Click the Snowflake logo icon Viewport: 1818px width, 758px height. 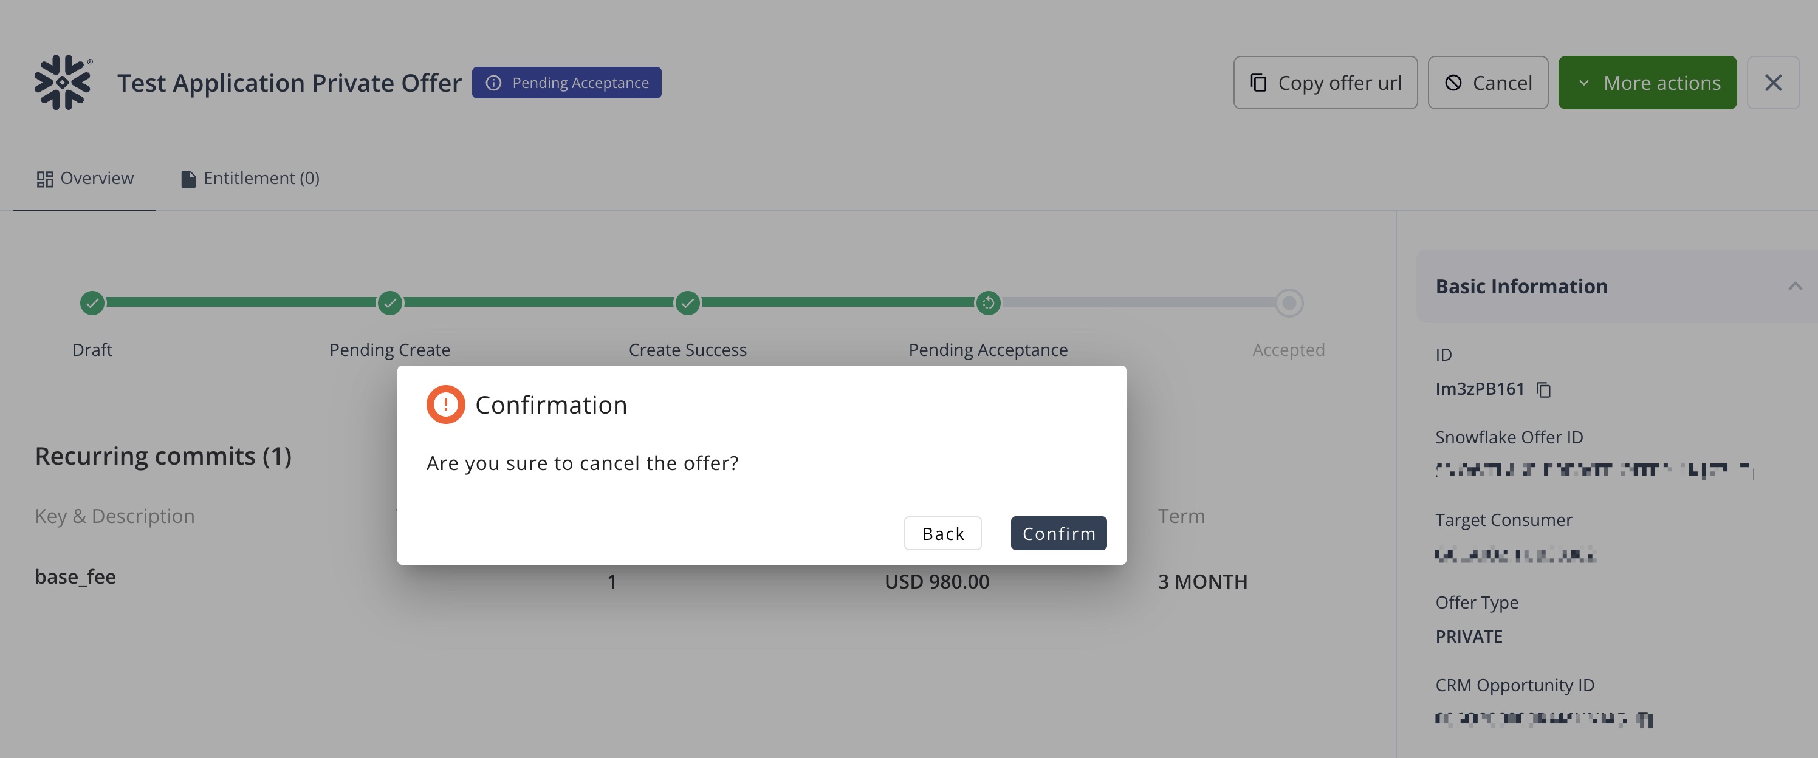pyautogui.click(x=63, y=82)
